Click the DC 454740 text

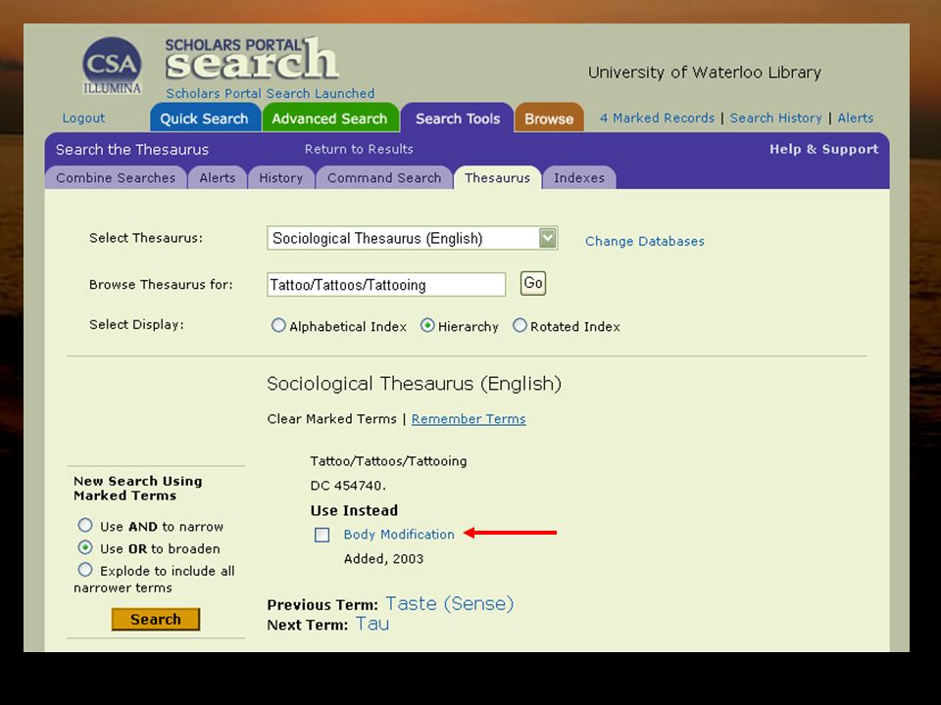coord(348,486)
